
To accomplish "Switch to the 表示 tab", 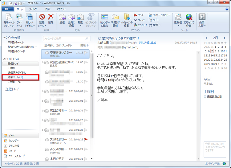I will (48, 9).
